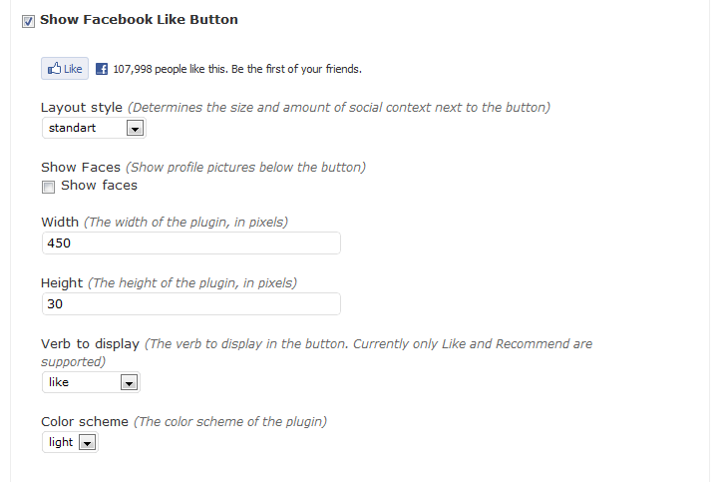The width and height of the screenshot is (728, 482).
Task: Expand the Verb to display dropdown arrow
Action: (x=129, y=382)
